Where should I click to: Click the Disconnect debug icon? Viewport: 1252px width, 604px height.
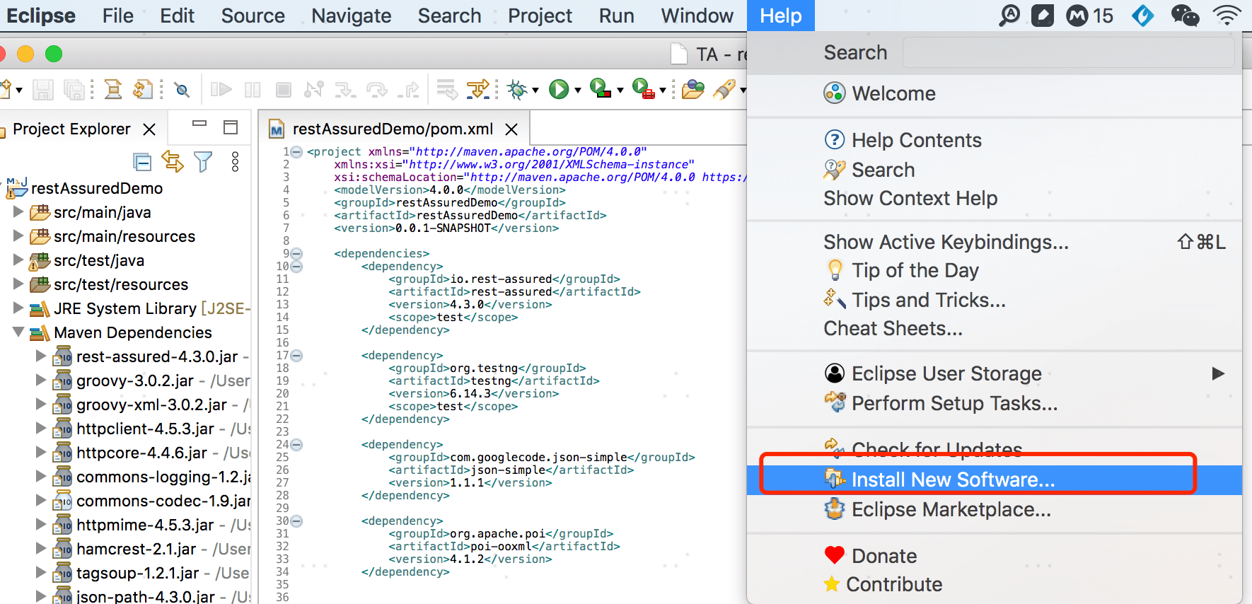click(x=314, y=89)
